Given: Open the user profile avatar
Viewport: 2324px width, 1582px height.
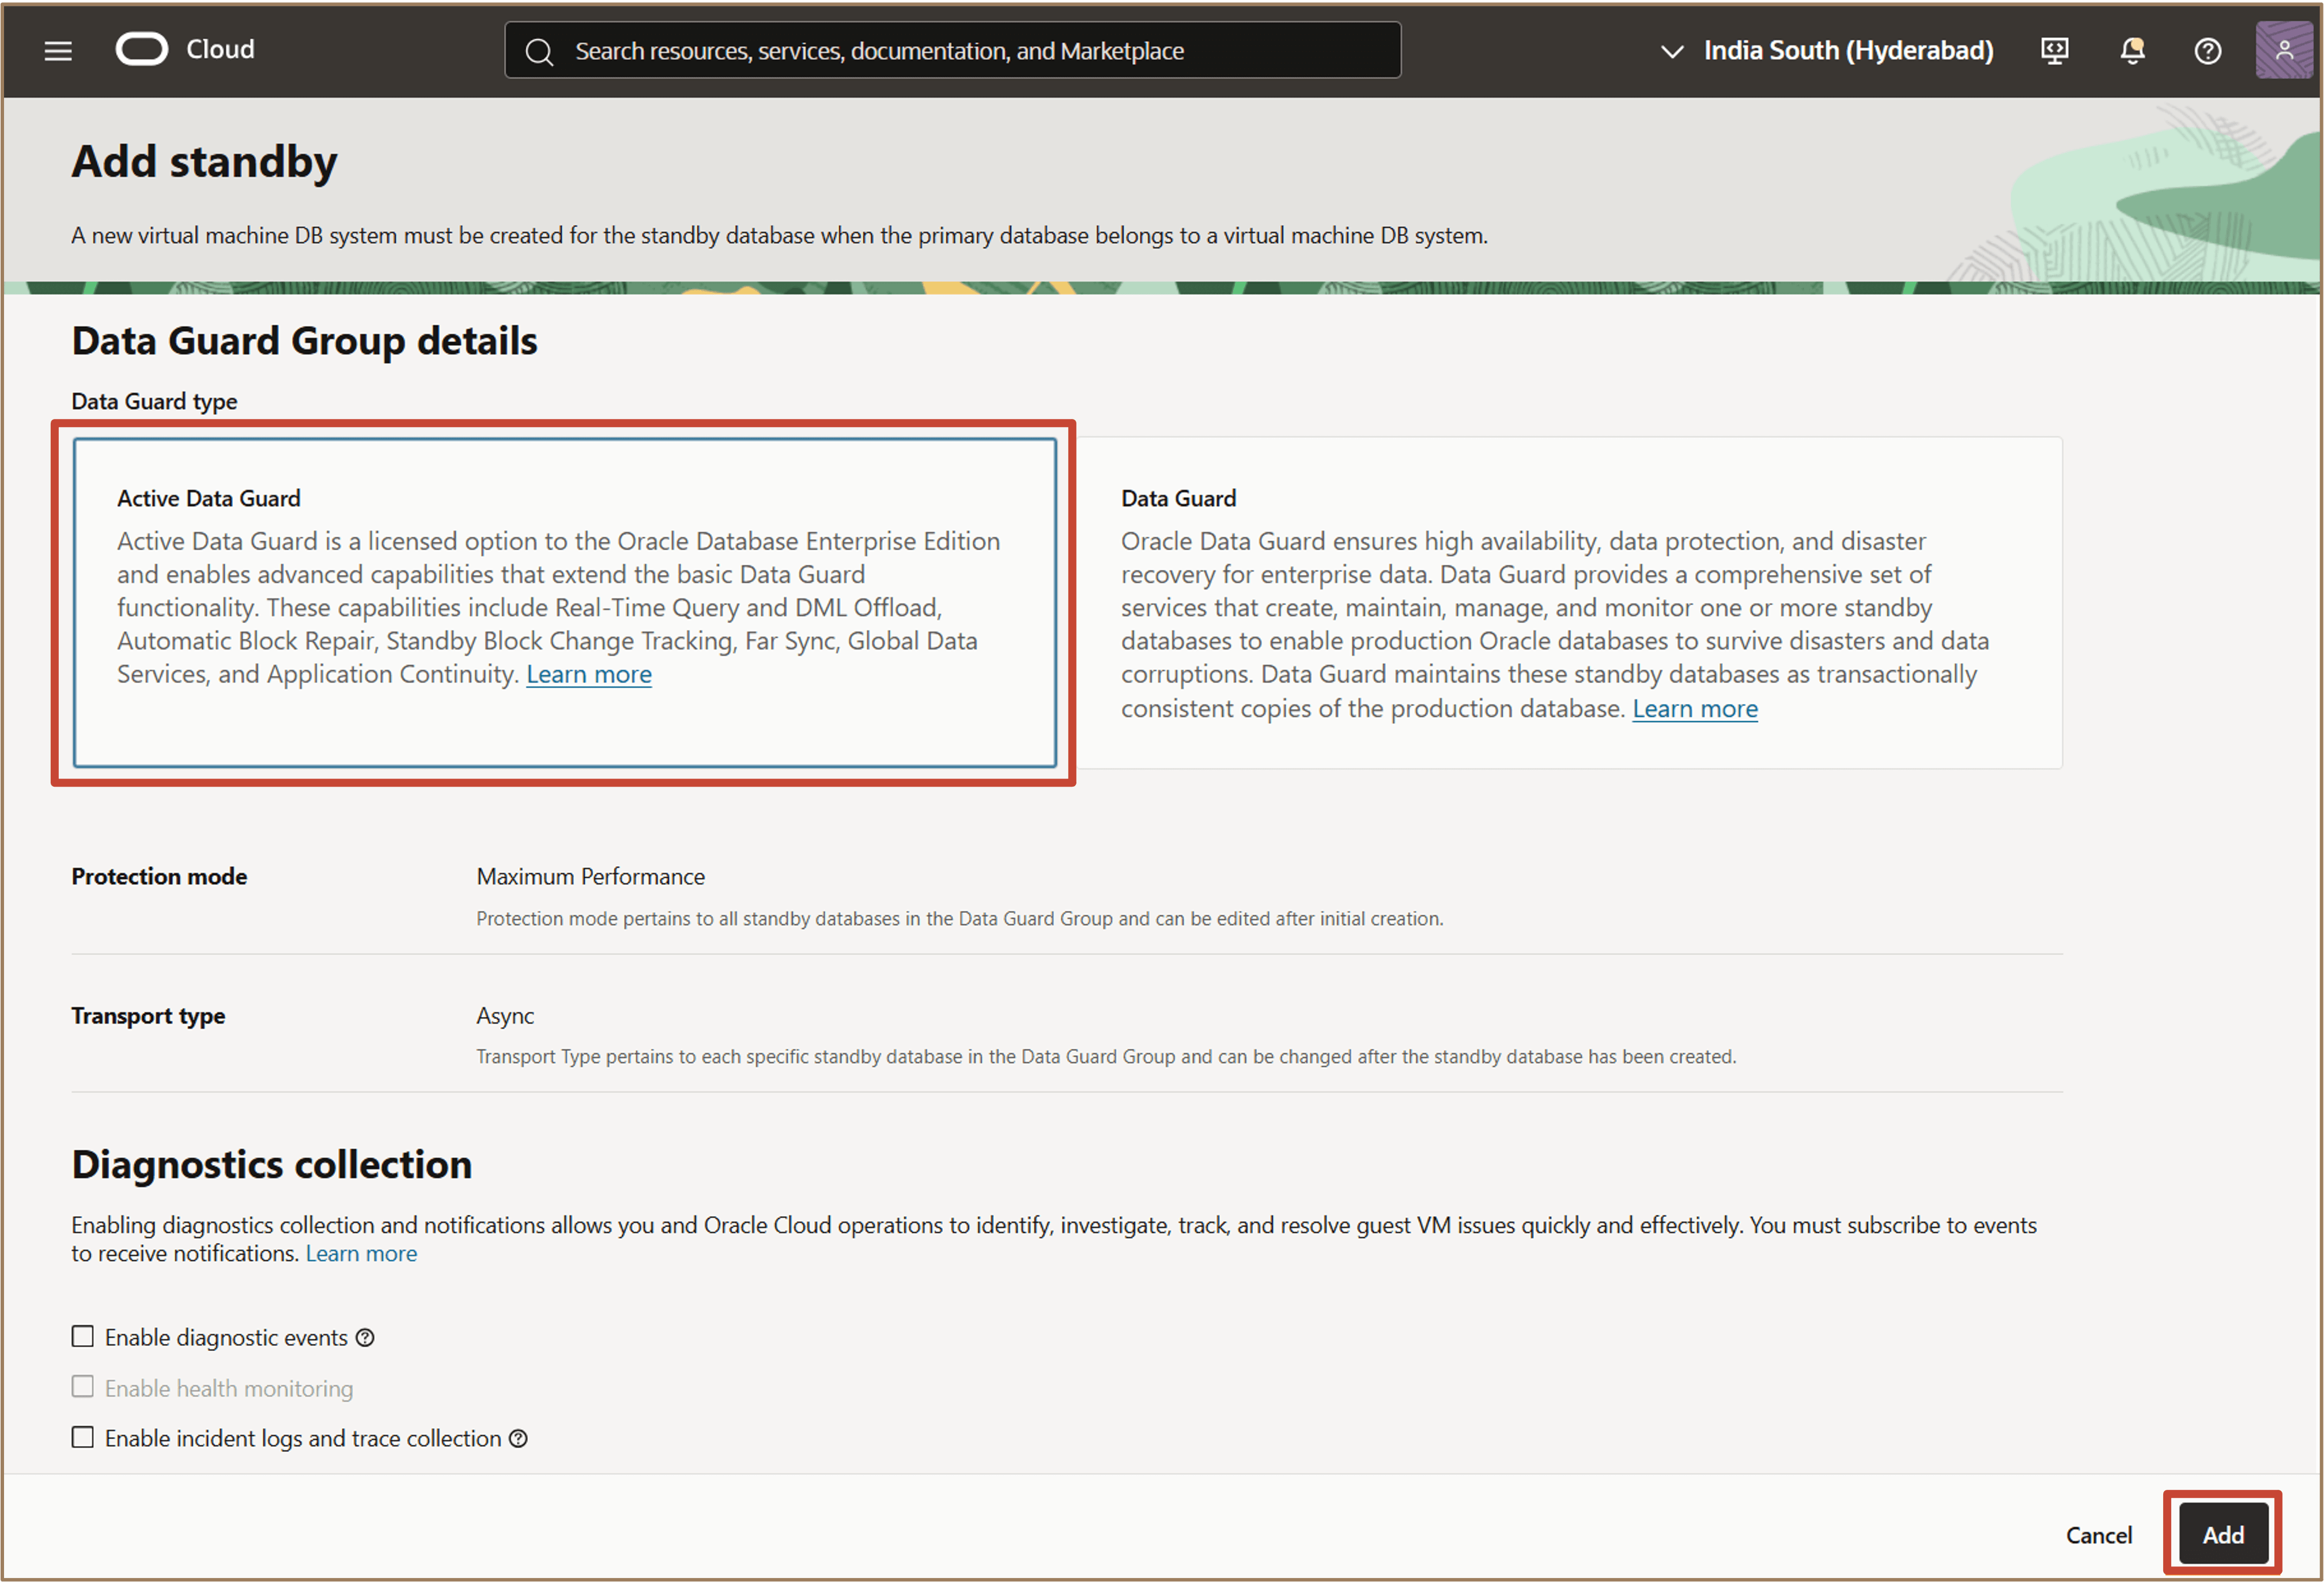Looking at the screenshot, I should click(x=2284, y=50).
